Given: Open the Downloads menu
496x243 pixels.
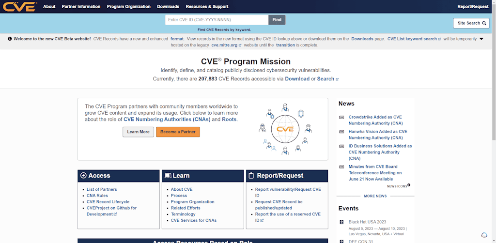Looking at the screenshot, I should (168, 7).
